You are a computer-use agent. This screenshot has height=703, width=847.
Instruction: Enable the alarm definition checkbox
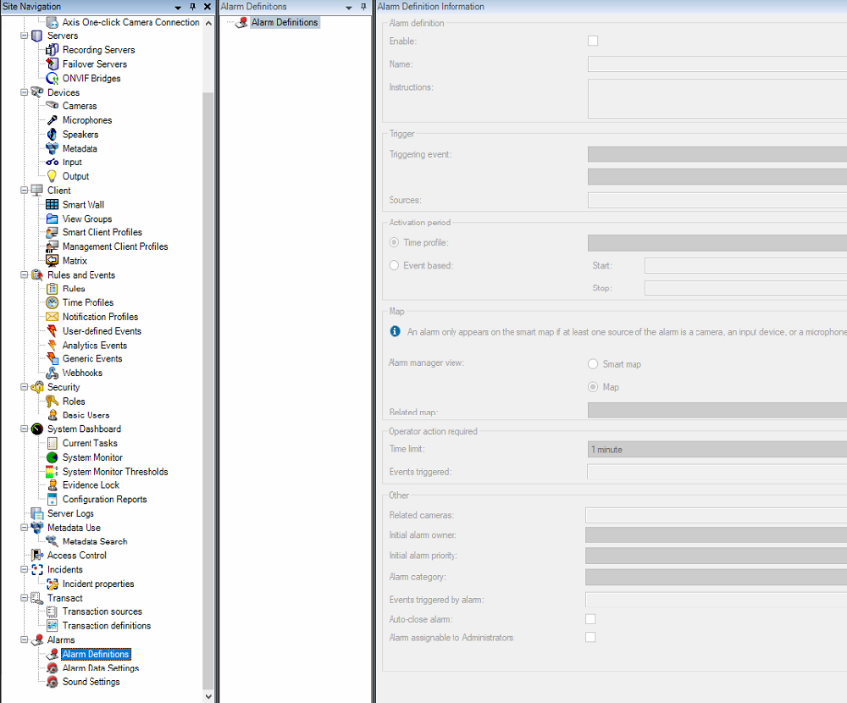point(592,41)
